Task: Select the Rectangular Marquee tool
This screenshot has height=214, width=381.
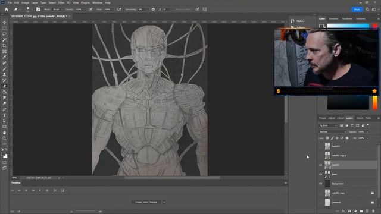Action: point(4,28)
